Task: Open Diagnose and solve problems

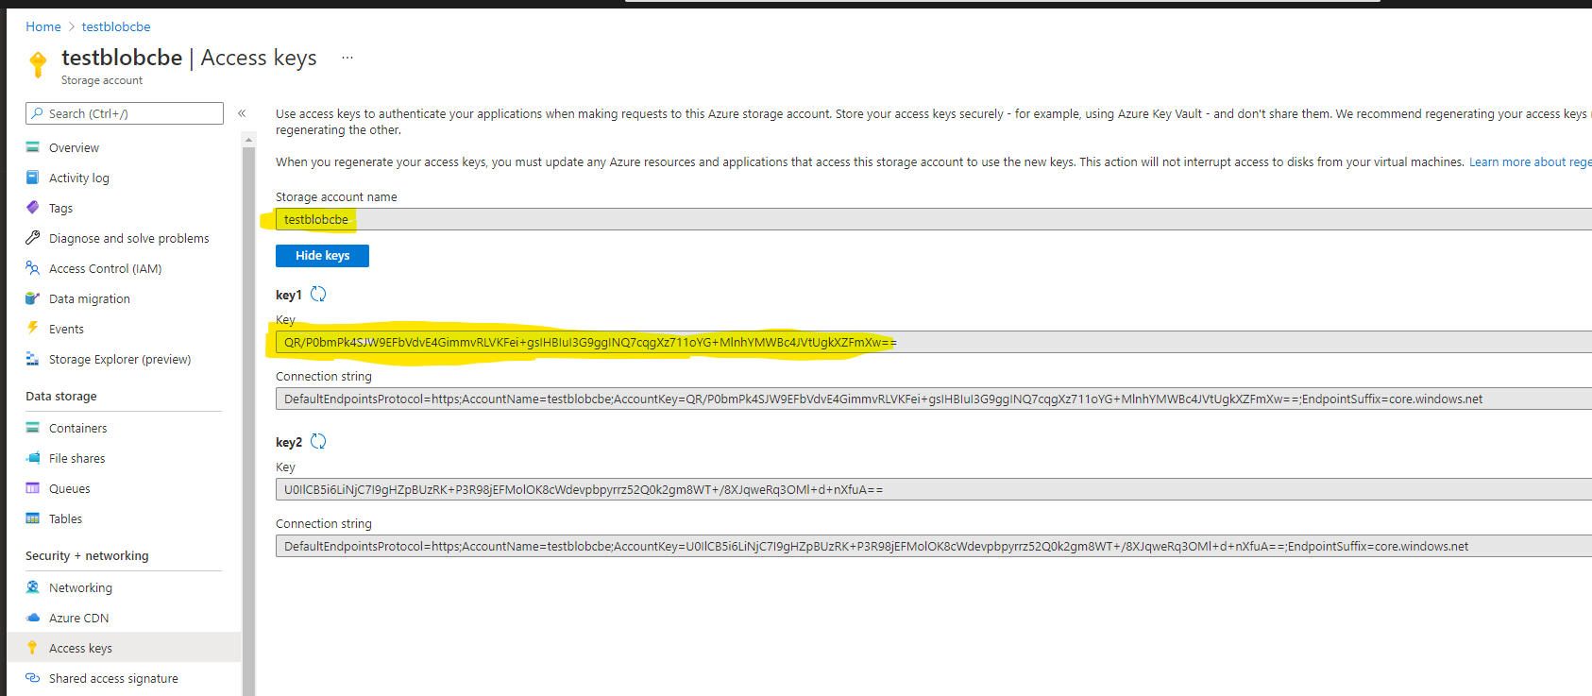Action: point(128,239)
